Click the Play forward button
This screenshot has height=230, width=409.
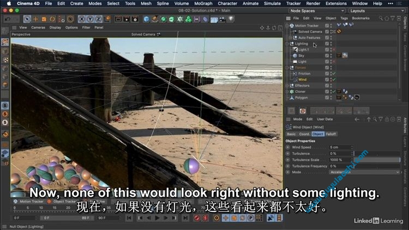click(x=157, y=218)
